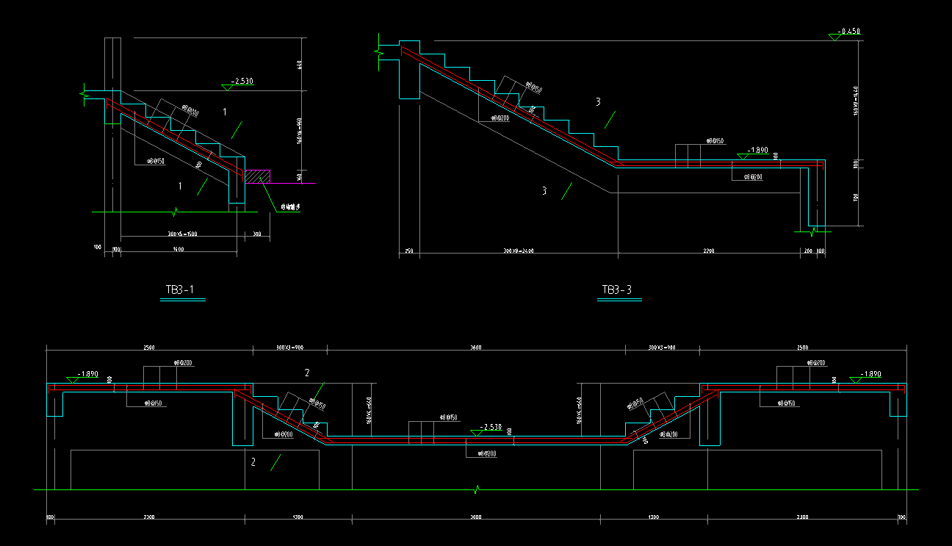Select the TB3-3 drawing title
This screenshot has height=546, width=952.
coord(616,290)
